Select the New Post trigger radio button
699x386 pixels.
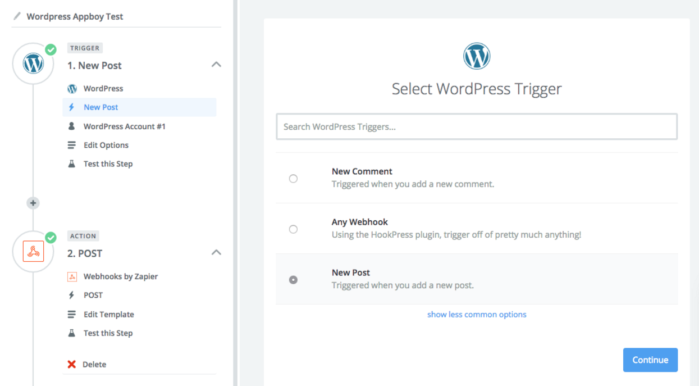pos(293,279)
